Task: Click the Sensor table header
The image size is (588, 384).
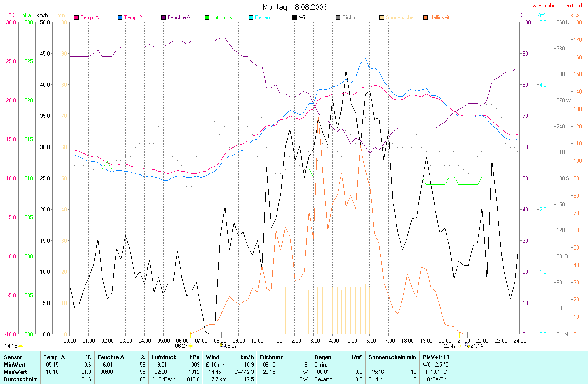Action: click(x=12, y=357)
